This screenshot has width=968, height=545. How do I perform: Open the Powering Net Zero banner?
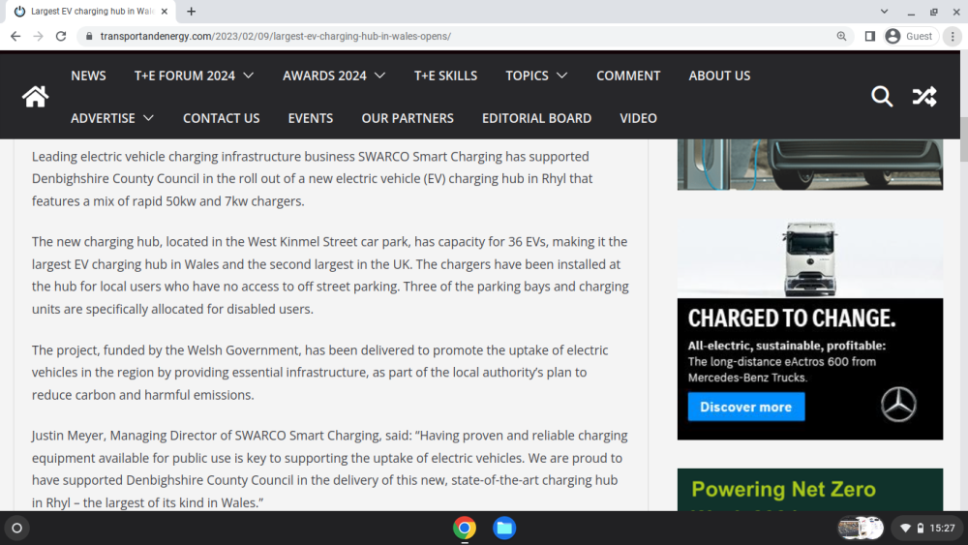810,490
